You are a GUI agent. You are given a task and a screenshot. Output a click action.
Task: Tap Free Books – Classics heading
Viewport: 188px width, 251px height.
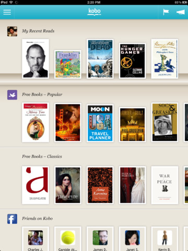pyautogui.click(x=42, y=156)
